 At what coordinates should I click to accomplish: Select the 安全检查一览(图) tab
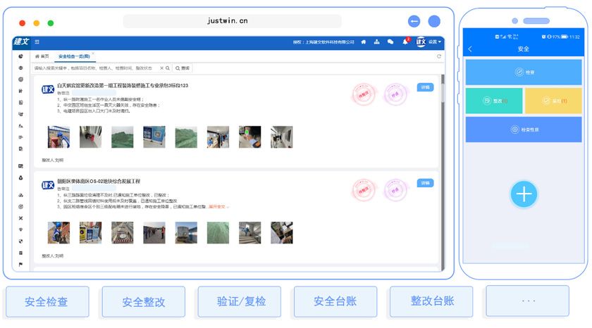(x=75, y=56)
